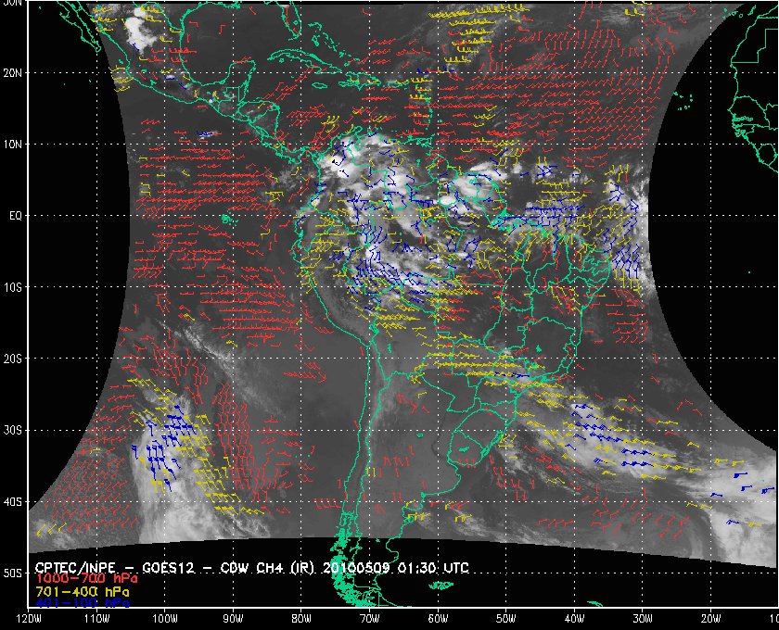Screen dimensions: 779x630
Task: Click the 110W longitude label
Action: [96, 619]
